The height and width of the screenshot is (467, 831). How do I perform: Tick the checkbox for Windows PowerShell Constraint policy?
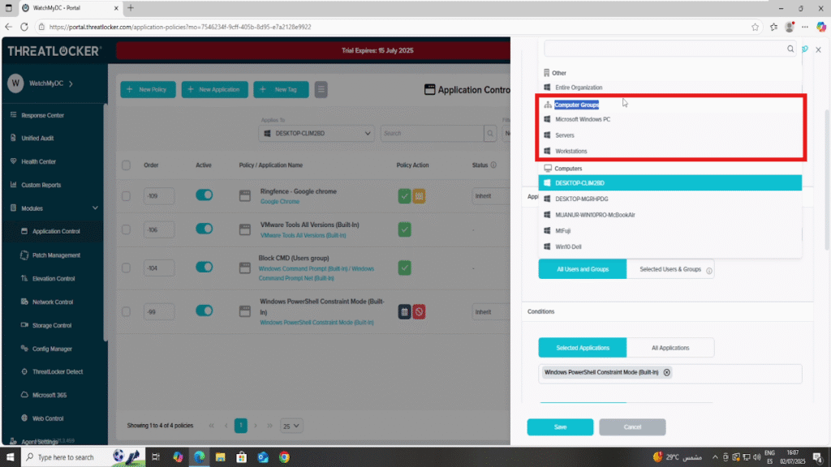pos(126,312)
